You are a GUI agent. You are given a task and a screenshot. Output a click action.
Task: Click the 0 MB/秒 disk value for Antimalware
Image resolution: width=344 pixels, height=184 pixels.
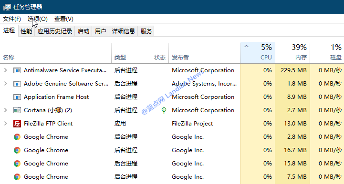330,70
